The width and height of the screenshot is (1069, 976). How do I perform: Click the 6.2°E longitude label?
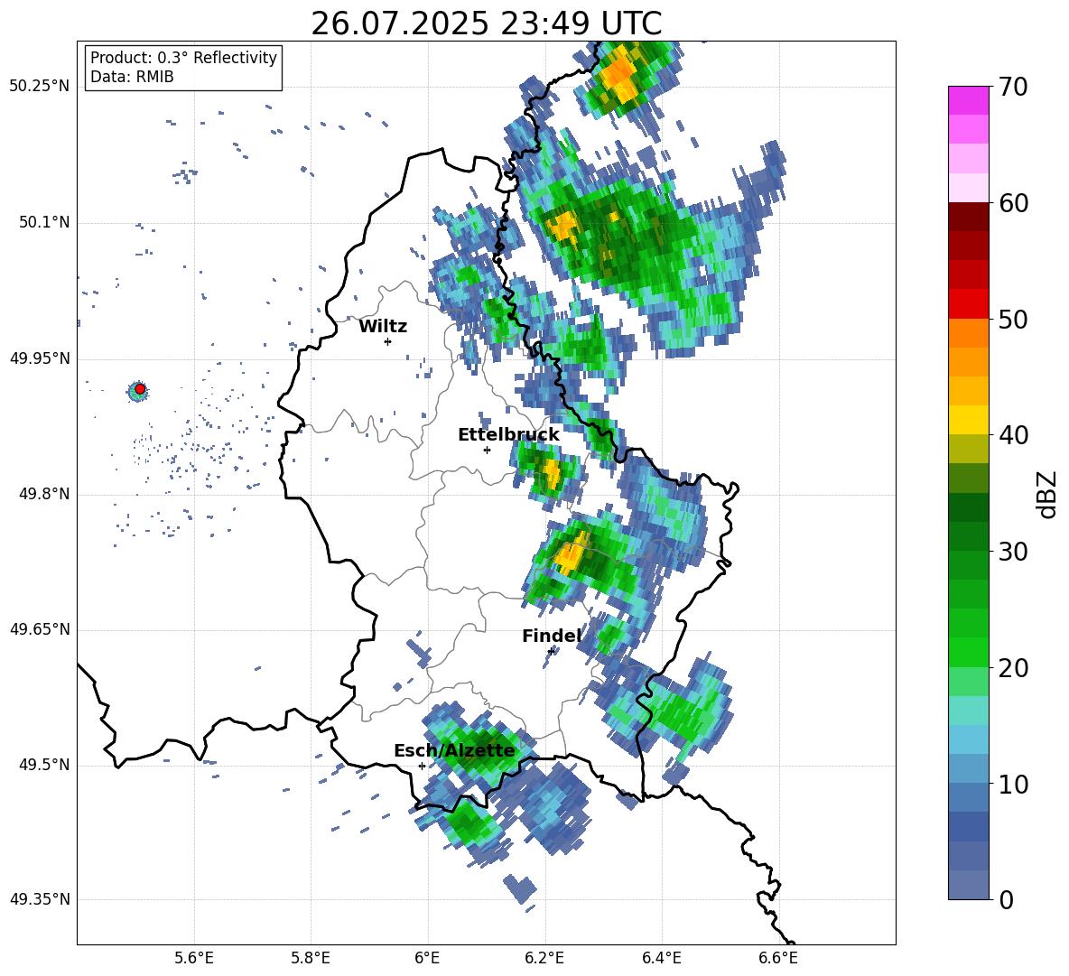click(x=544, y=958)
